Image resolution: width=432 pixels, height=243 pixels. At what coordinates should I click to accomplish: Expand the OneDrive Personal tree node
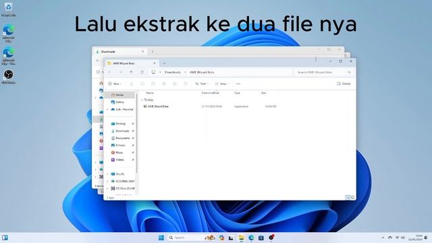click(107, 109)
